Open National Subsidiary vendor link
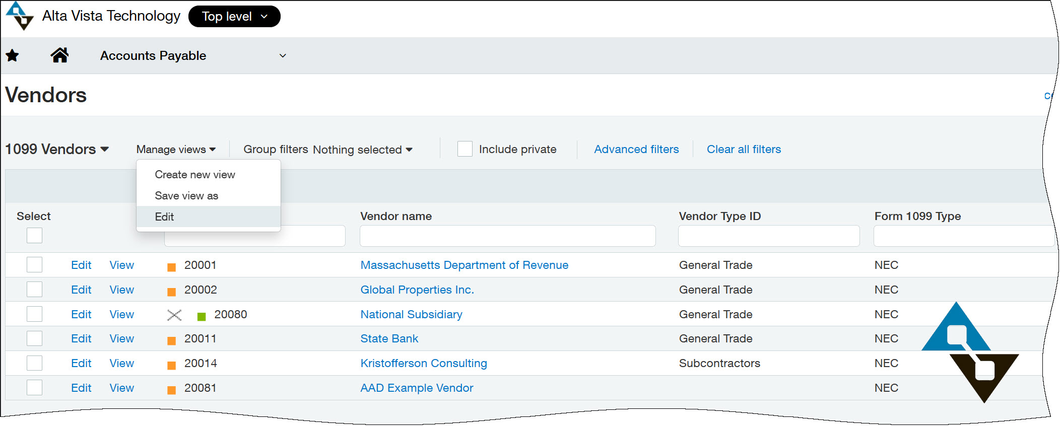 pyautogui.click(x=411, y=314)
